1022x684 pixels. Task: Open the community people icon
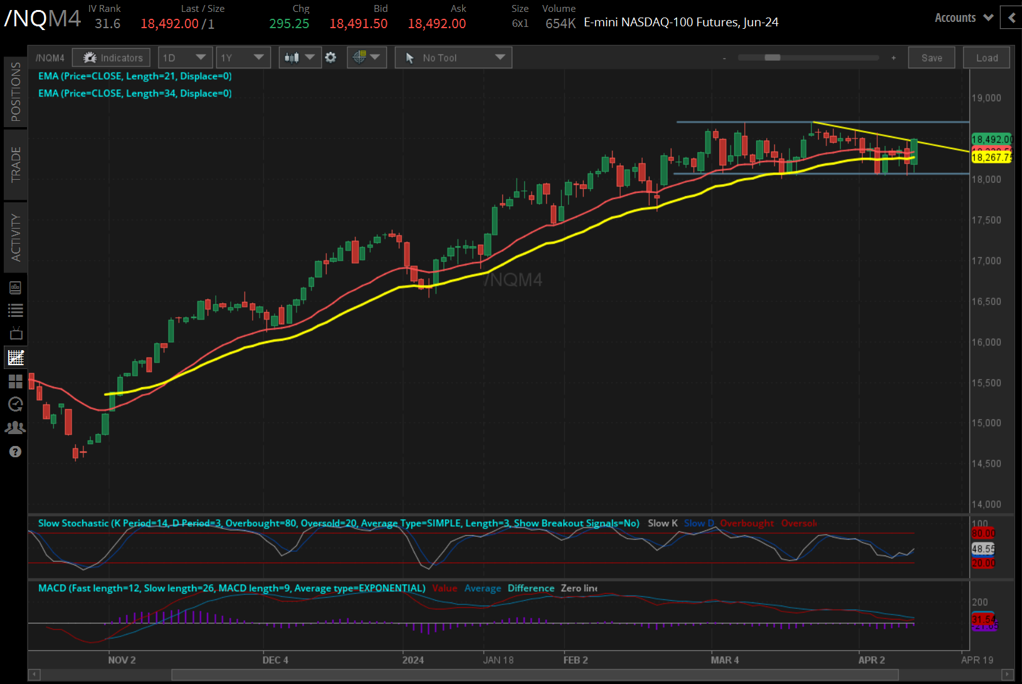coord(16,428)
